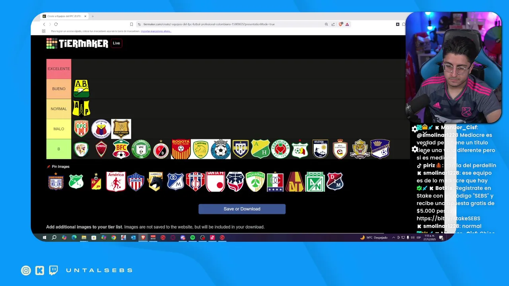This screenshot has width=509, height=286.
Task: Select the BFC Boyacá Chicó crest
Action: tap(121, 149)
